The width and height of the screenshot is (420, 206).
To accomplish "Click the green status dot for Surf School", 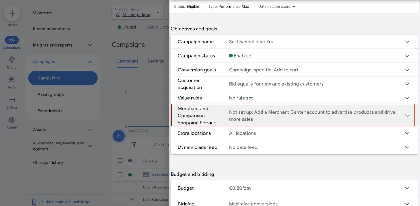I will (x=130, y=175).
